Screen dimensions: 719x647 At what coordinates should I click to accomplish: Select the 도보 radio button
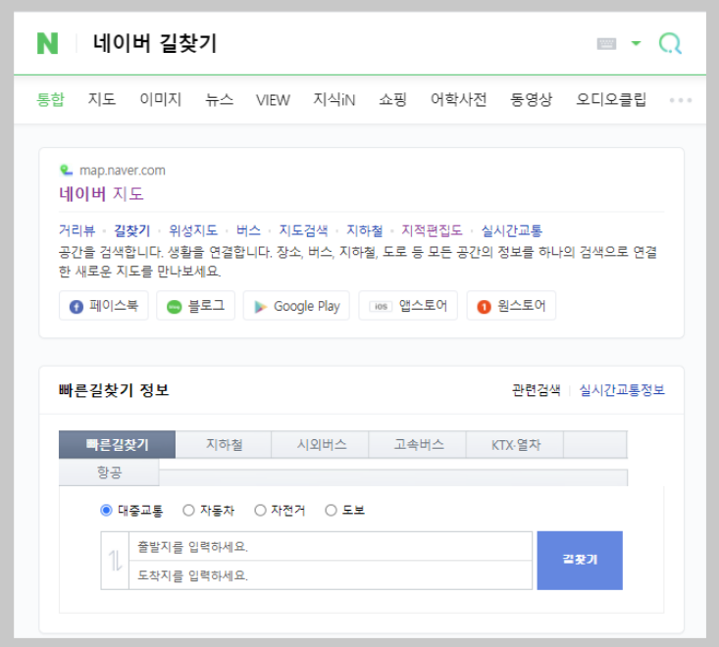coord(331,510)
